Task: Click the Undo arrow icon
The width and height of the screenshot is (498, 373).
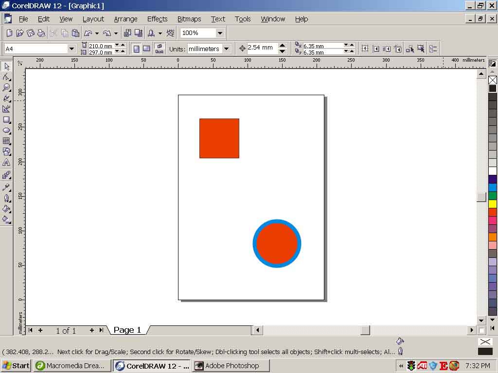Action: [88, 33]
